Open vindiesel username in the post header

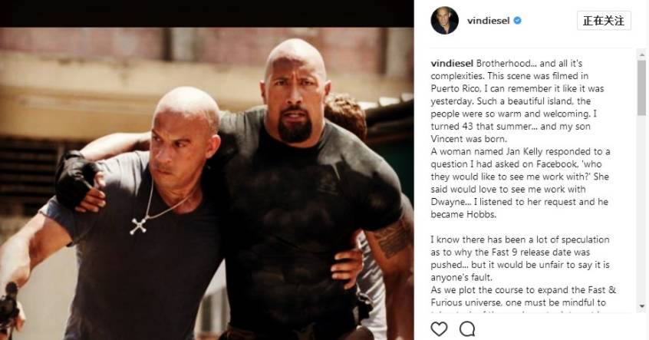tap(489, 21)
